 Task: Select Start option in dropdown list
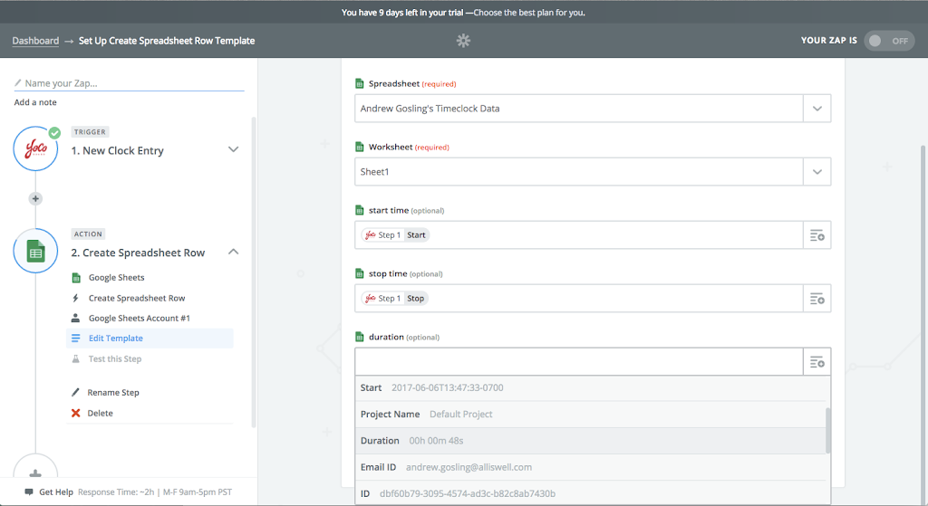pos(592,387)
